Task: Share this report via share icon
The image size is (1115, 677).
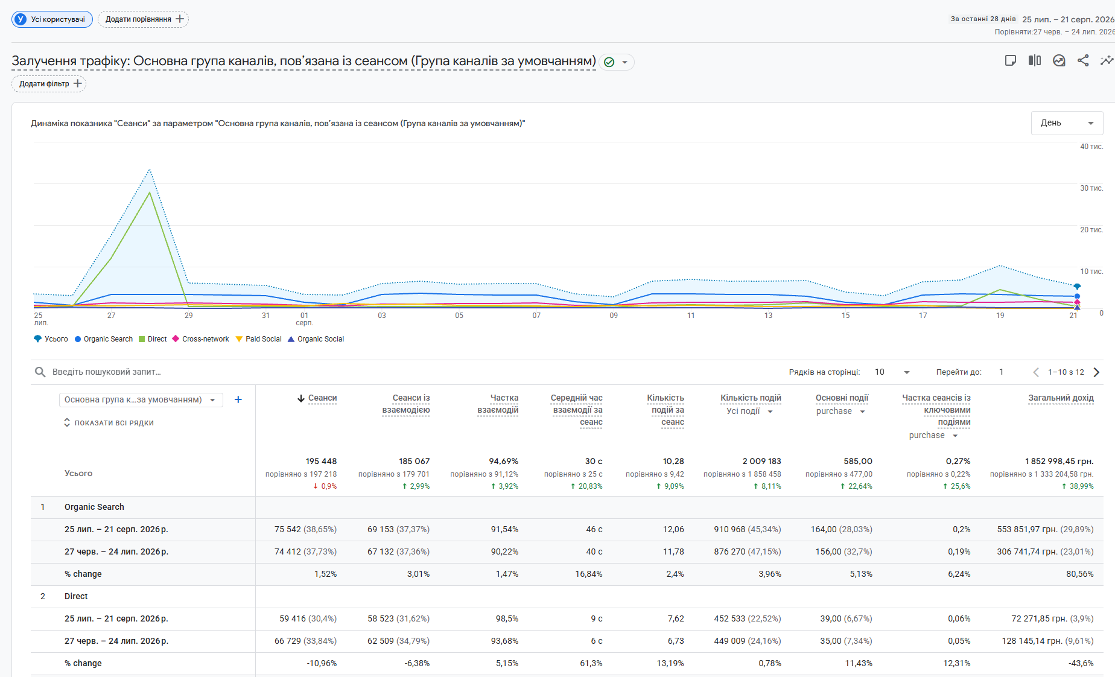Action: [1083, 60]
